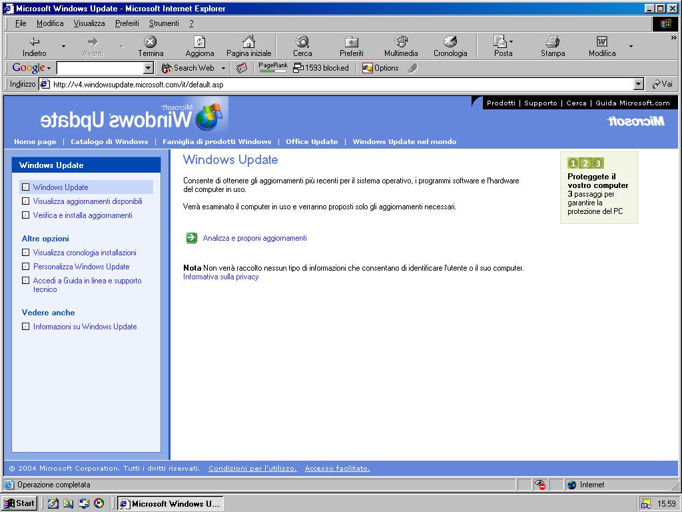Click the 1593 blocked popup blocker
Screen dimensions: 682x512
coord(321,68)
